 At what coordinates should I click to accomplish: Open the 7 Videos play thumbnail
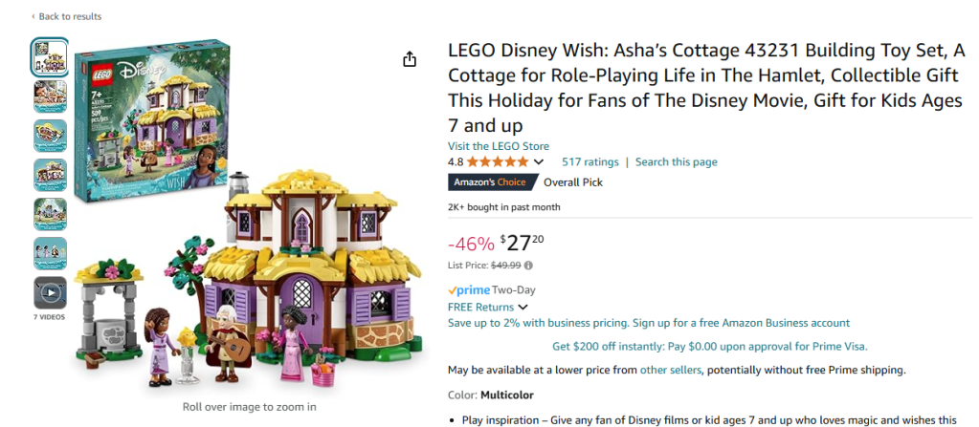coord(50,292)
